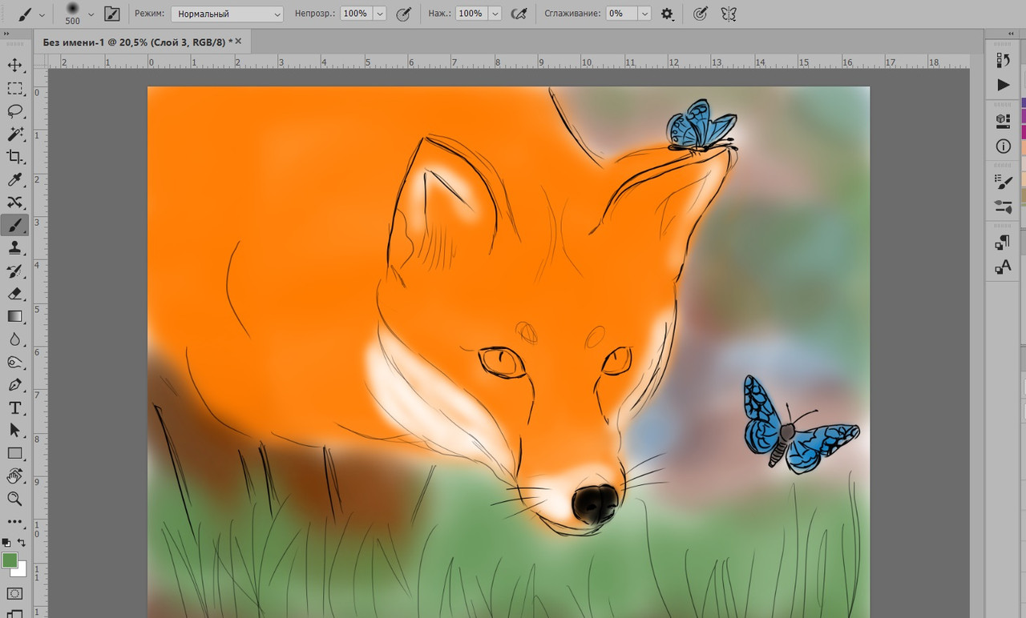Select the Horizontal Type tool
Screen dimensions: 1026x618
[x=14, y=408]
